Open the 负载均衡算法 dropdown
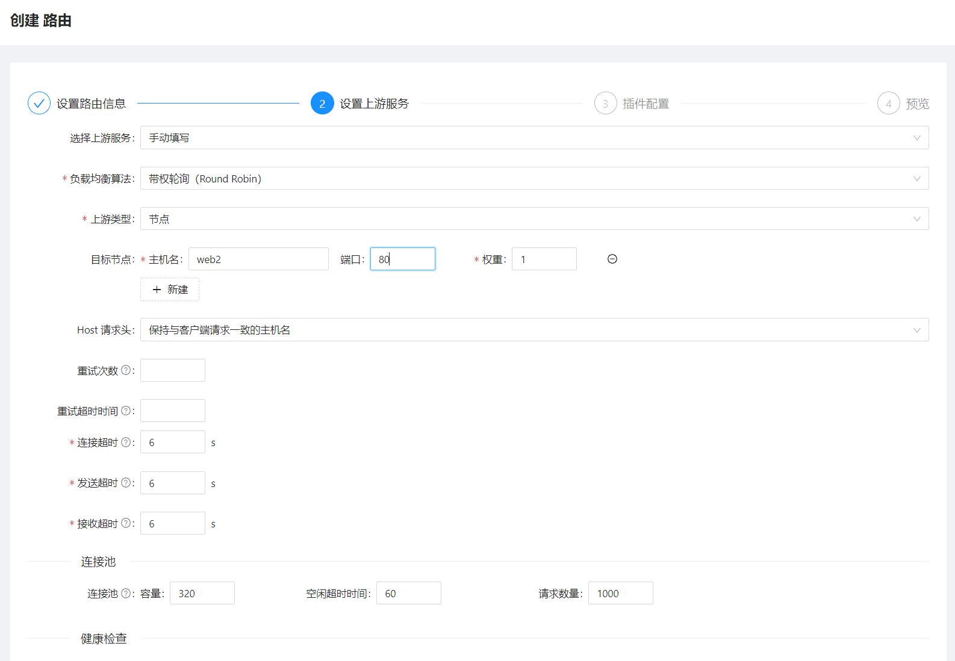This screenshot has height=661, width=955. pos(535,178)
